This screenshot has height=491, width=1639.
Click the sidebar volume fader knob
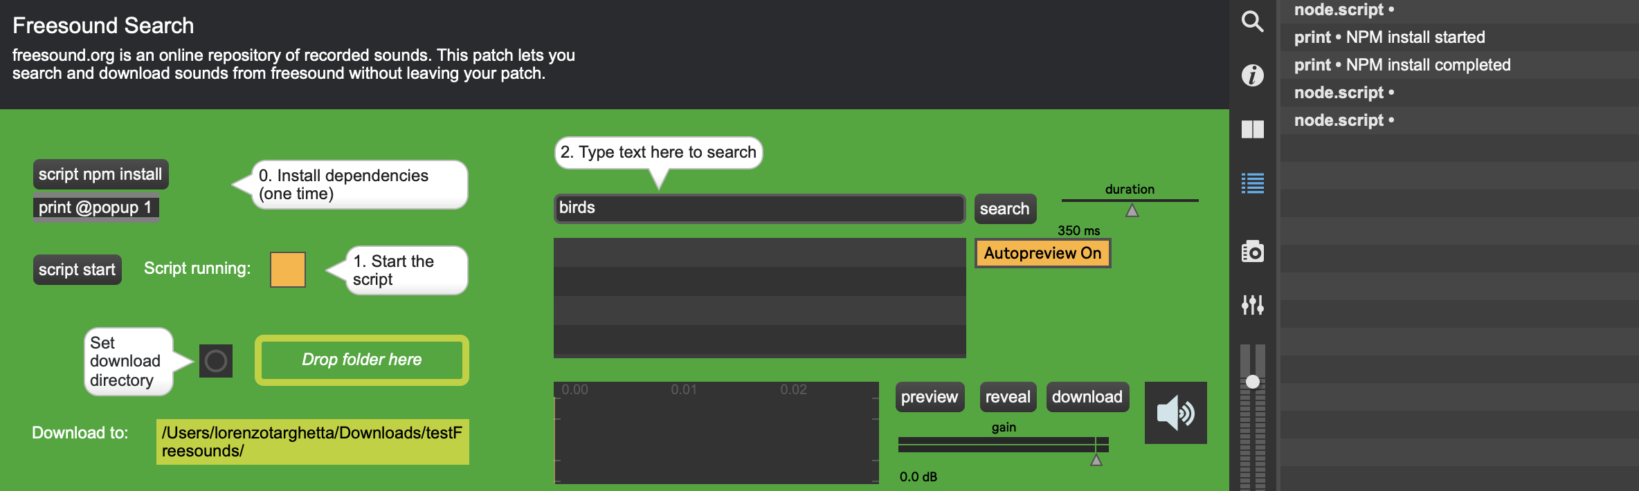(1252, 382)
